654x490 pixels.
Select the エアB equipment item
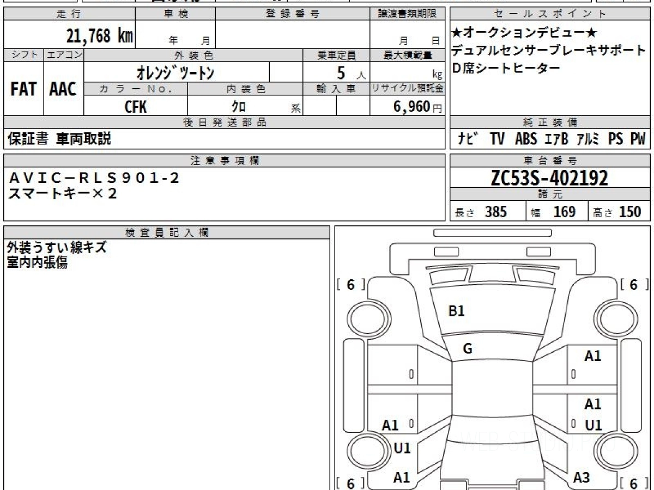pos(556,139)
